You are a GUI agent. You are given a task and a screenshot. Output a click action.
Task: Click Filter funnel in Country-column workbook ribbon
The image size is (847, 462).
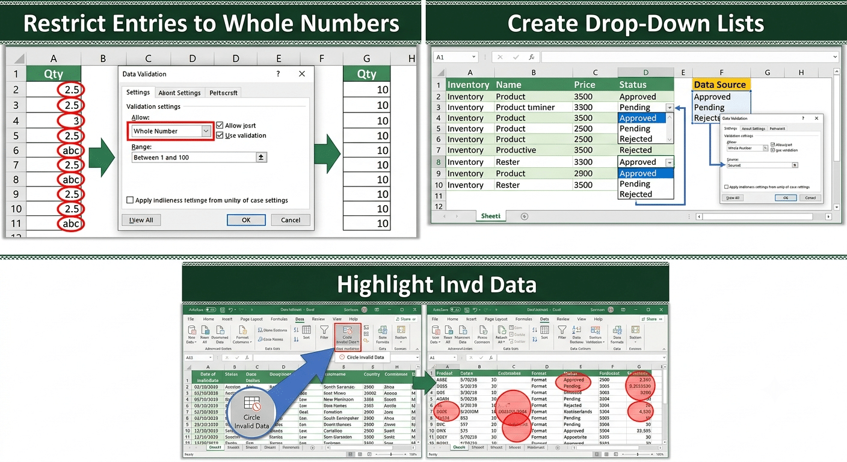[x=324, y=330]
